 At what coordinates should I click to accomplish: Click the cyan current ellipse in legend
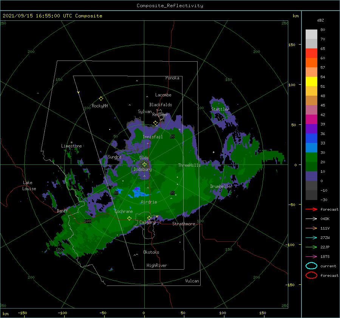coord(311,266)
